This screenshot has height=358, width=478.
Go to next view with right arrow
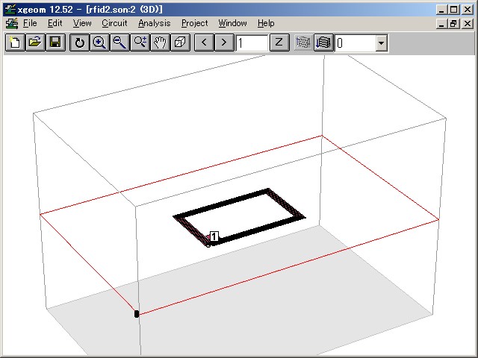click(224, 43)
